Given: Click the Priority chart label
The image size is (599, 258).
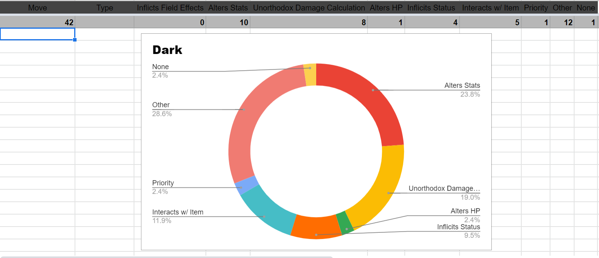Looking at the screenshot, I should pos(163,183).
